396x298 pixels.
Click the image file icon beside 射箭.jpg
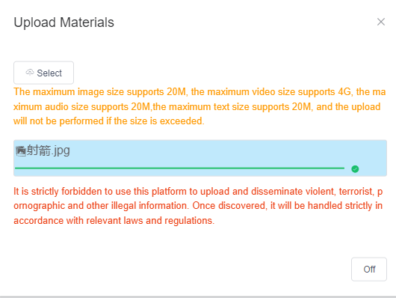pos(20,151)
